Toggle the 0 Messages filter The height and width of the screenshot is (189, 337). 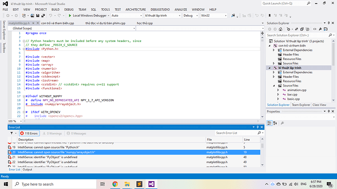(x=76, y=133)
